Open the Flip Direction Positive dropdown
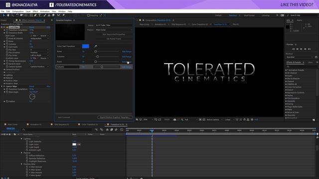Image resolution: width=319 pixels, height=179 pixels. (x=39, y=53)
